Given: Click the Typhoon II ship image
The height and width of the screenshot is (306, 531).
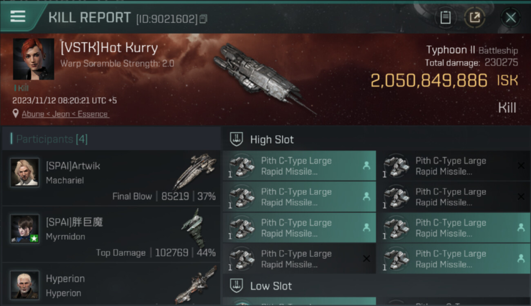Looking at the screenshot, I should tap(261, 78).
